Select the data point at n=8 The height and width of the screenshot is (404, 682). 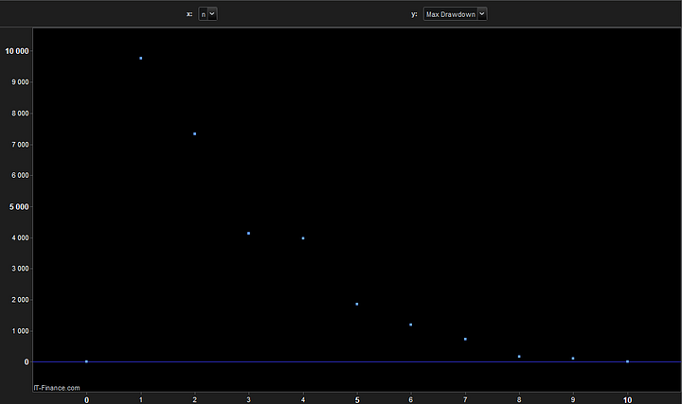[x=519, y=356]
